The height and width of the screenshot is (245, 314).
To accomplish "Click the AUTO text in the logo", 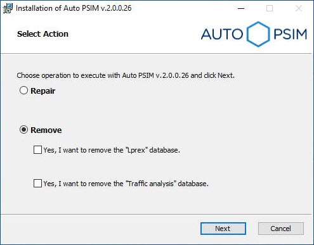I will tap(222, 34).
